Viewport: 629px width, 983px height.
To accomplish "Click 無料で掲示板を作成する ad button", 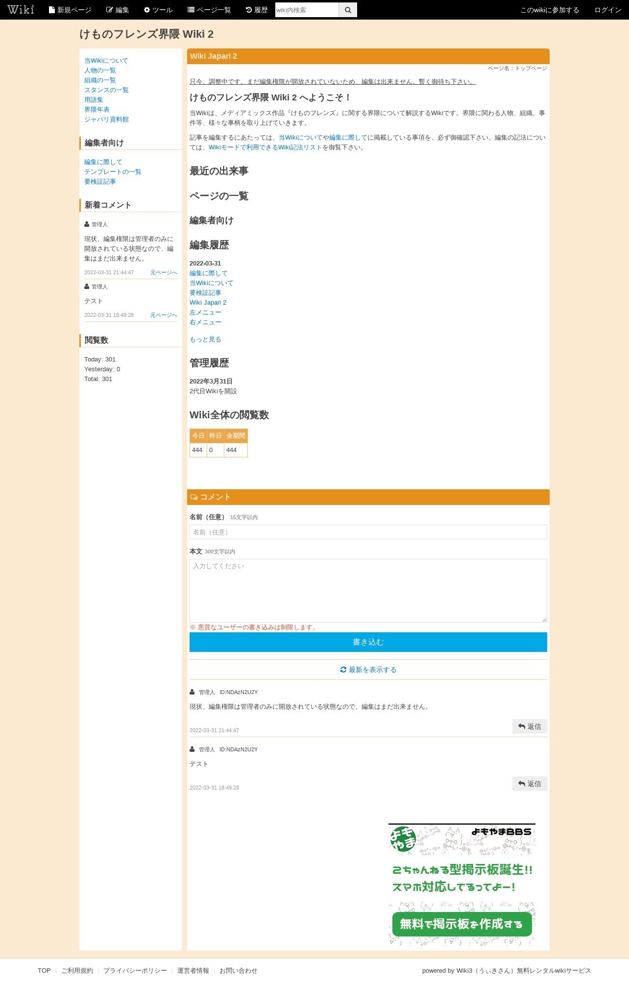I will [462, 924].
